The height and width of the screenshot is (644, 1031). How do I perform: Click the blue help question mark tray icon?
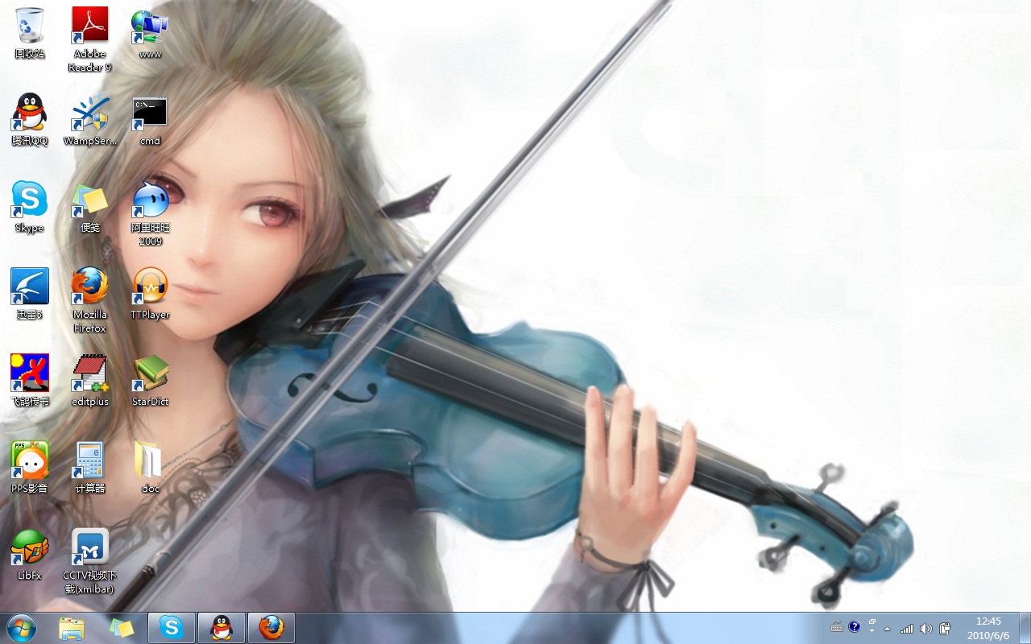(x=855, y=626)
